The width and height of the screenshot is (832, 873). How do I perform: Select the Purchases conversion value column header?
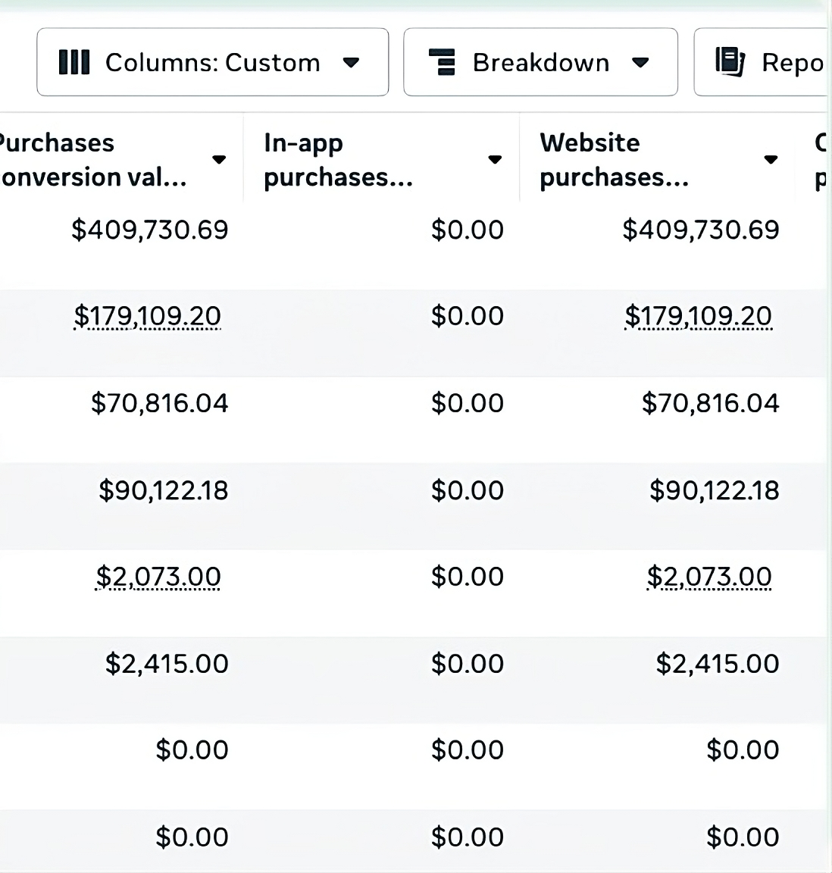point(91,159)
